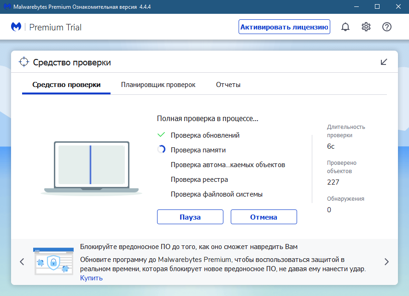Open help with the question mark icon
The height and width of the screenshot is (296, 409).
coord(387,27)
